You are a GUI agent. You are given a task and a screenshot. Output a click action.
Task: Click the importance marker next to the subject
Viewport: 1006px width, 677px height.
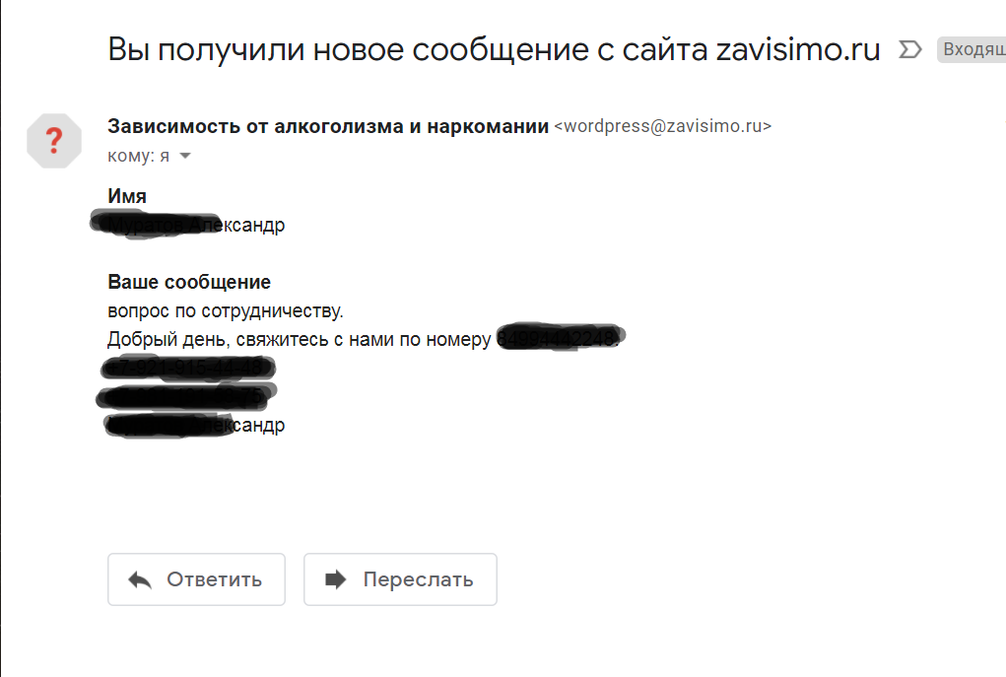pos(909,49)
